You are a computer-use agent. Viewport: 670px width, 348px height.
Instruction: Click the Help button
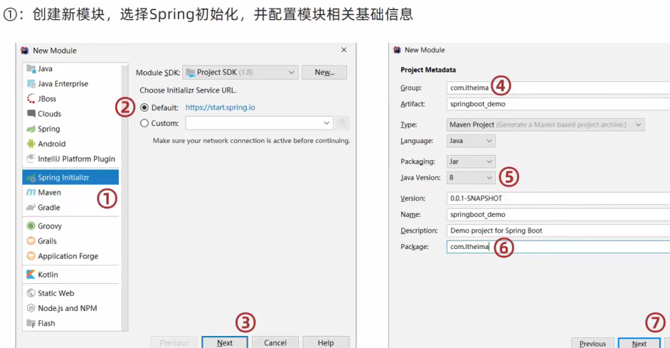[x=326, y=342]
